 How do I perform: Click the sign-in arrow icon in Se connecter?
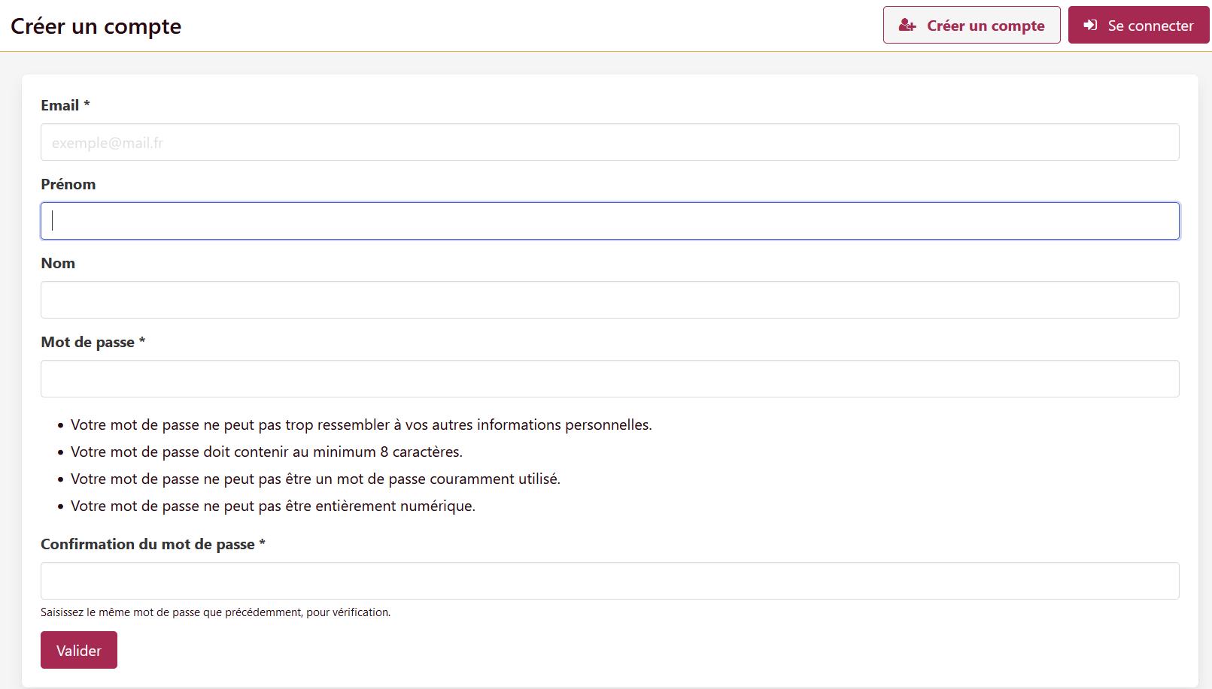pos(1090,26)
